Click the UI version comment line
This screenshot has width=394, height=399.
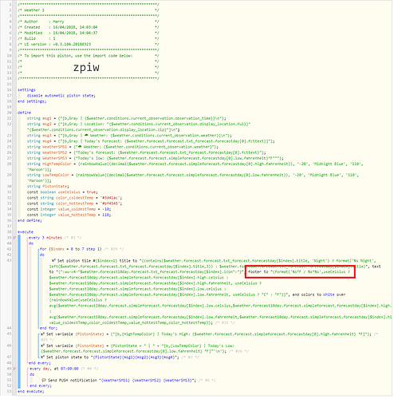tap(89, 45)
